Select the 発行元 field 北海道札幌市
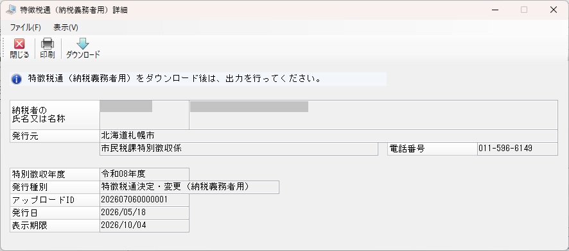 click(328, 136)
